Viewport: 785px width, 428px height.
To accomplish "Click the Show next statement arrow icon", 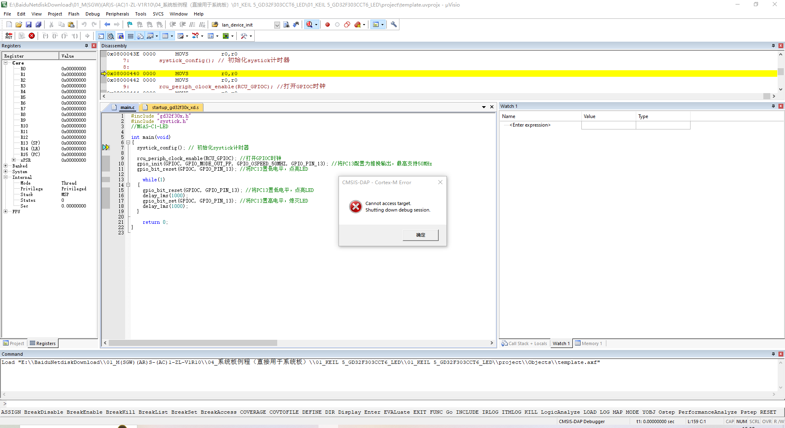I will point(87,36).
